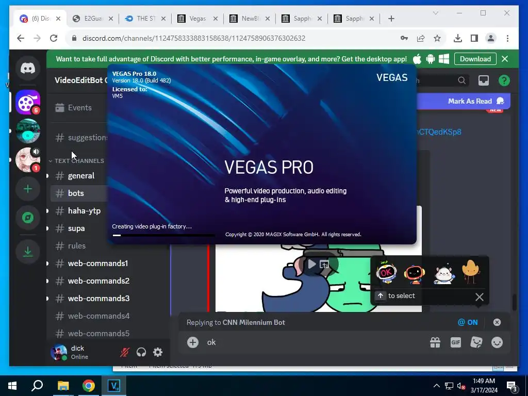The width and height of the screenshot is (528, 396).
Task: Open the bots channel
Action: [x=79, y=193]
